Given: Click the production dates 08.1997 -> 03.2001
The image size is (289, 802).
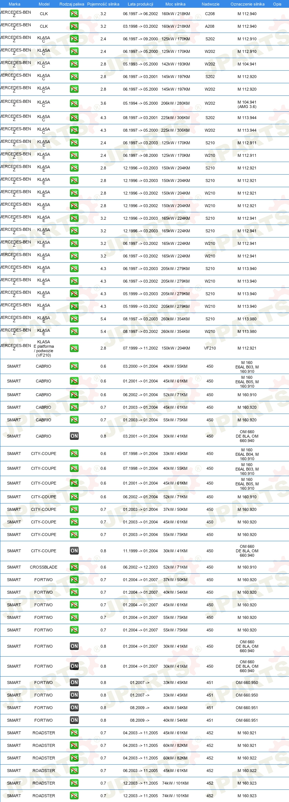Looking at the screenshot, I should click(x=140, y=118).
